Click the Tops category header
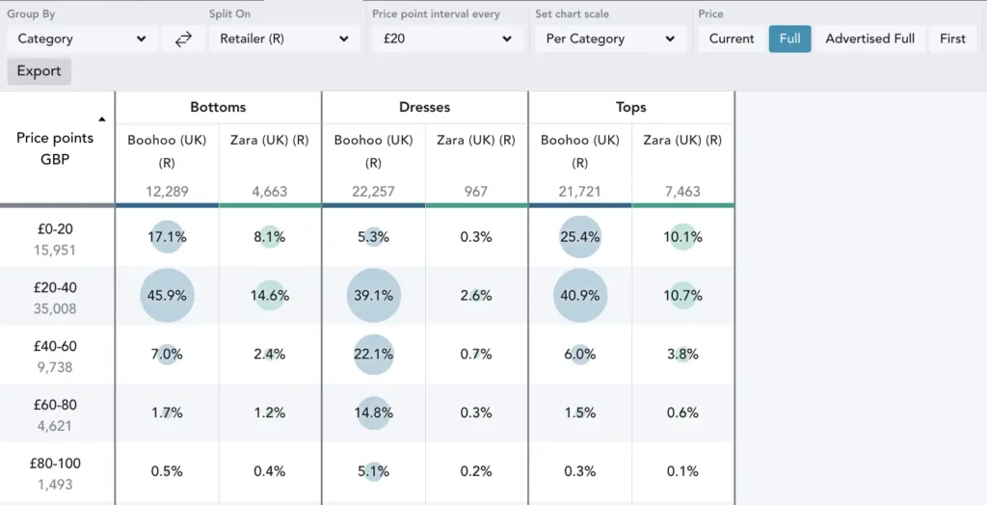Image resolution: width=987 pixels, height=505 pixels. (x=630, y=107)
